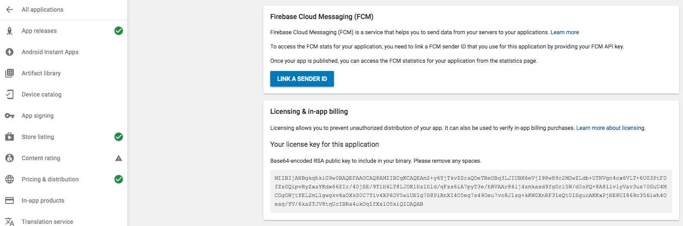Follow the Learn more about licensing link
The width and height of the screenshot is (683, 226).
coord(610,128)
